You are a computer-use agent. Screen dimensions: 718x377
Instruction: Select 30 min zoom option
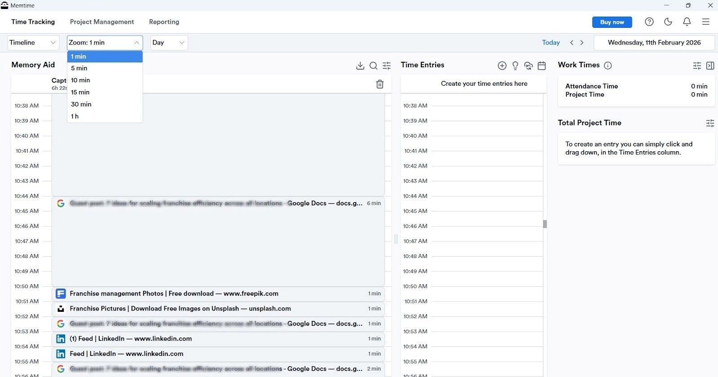pyautogui.click(x=105, y=104)
